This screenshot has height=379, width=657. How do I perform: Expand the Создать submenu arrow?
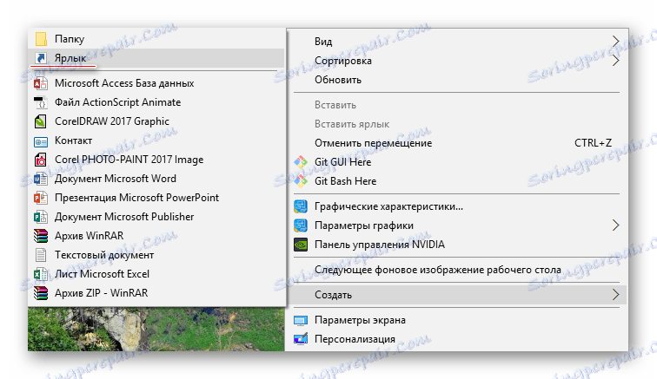point(615,295)
